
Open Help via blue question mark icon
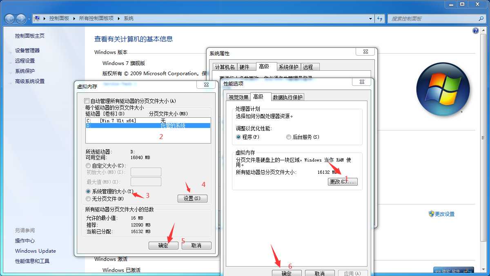point(475,31)
